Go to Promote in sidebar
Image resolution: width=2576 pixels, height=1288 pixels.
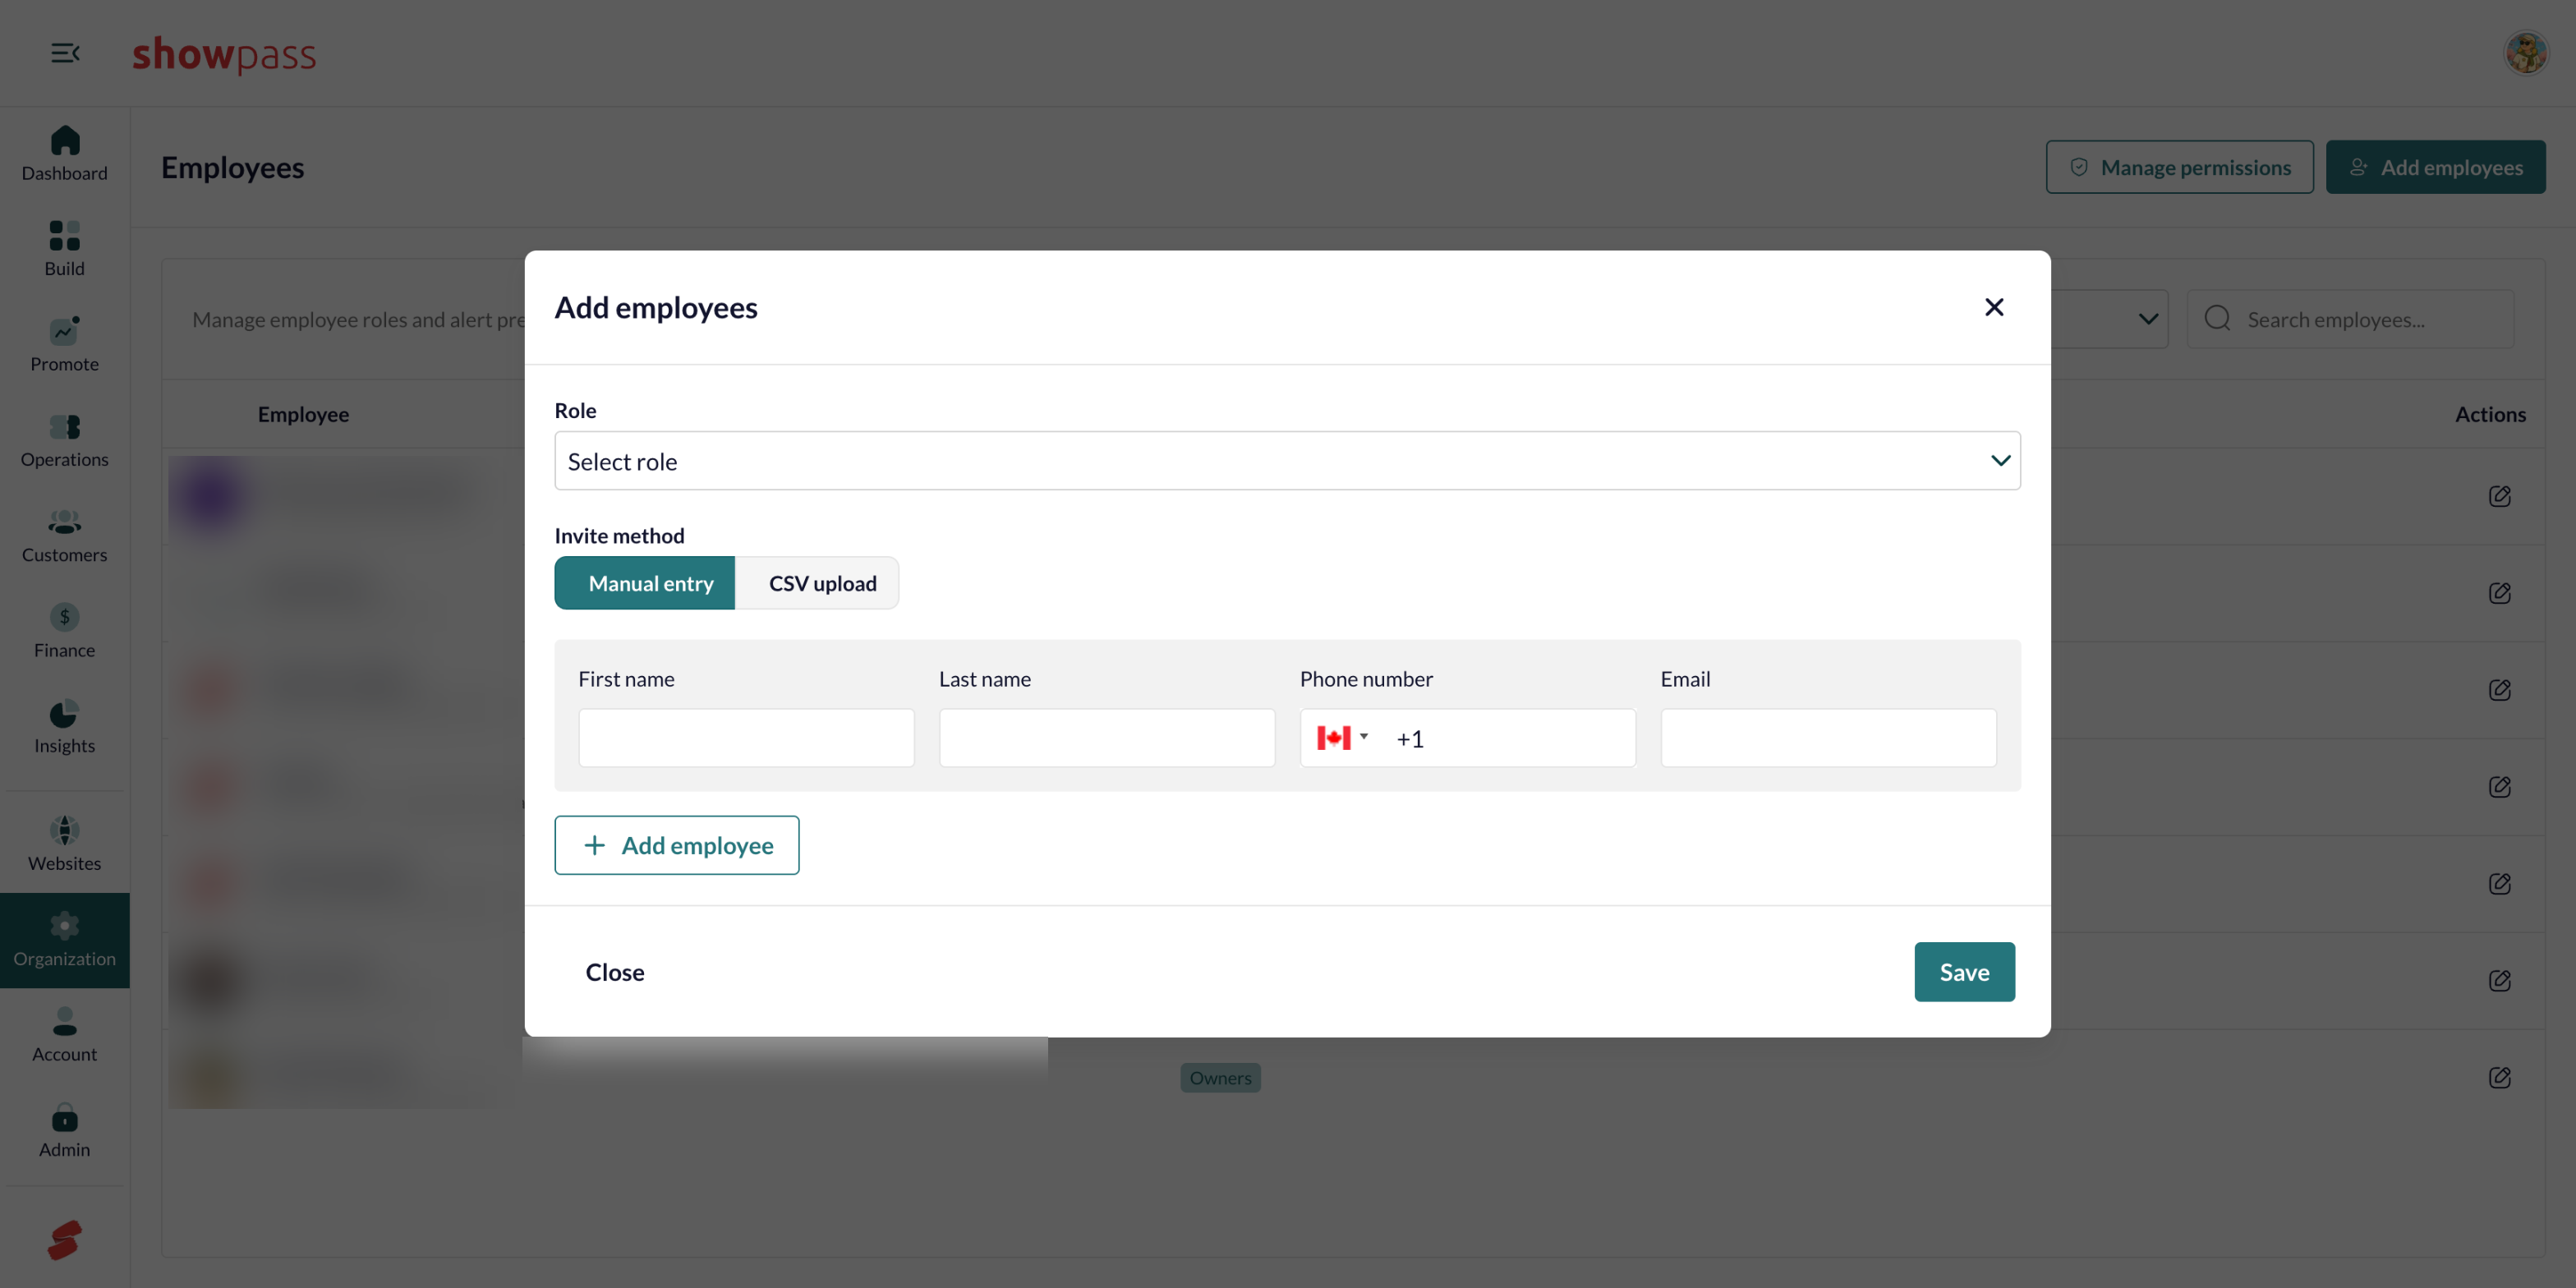(64, 345)
